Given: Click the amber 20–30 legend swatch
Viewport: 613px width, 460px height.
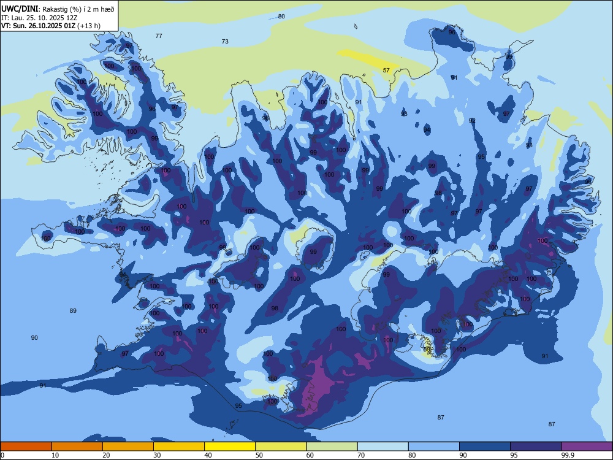Looking at the screenshot, I should click(128, 447).
